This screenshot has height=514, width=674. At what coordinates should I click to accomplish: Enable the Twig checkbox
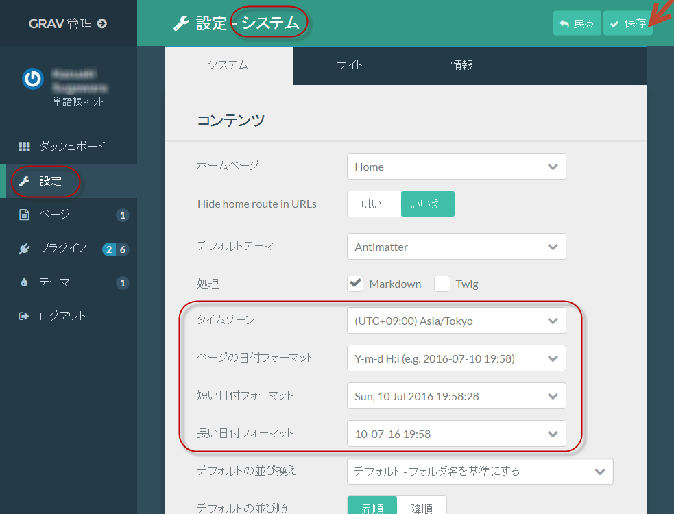(x=442, y=284)
